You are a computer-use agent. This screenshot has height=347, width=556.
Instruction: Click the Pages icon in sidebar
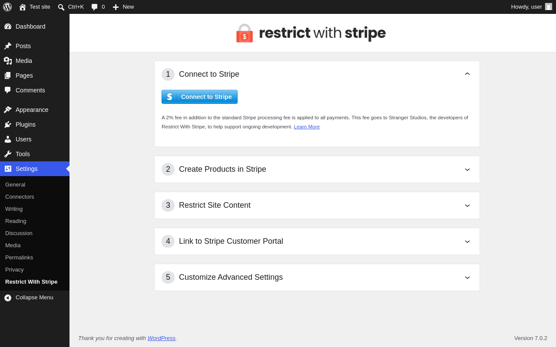click(x=8, y=75)
